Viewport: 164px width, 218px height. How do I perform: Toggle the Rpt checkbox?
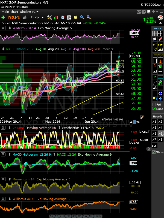[x=154, y=104]
